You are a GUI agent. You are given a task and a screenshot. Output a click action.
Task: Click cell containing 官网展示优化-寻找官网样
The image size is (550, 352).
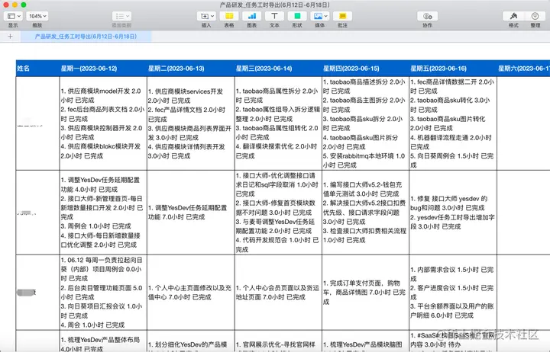click(278, 341)
